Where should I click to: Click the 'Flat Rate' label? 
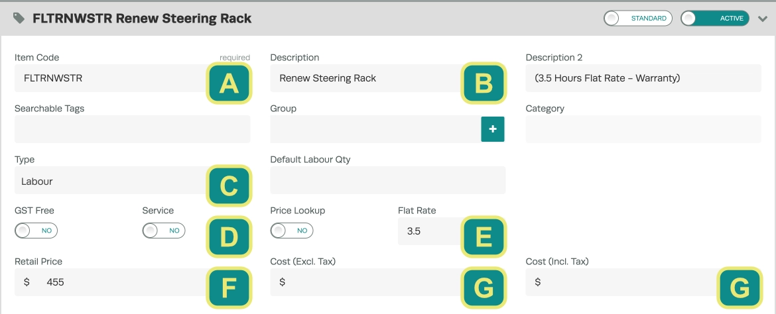[x=417, y=210]
